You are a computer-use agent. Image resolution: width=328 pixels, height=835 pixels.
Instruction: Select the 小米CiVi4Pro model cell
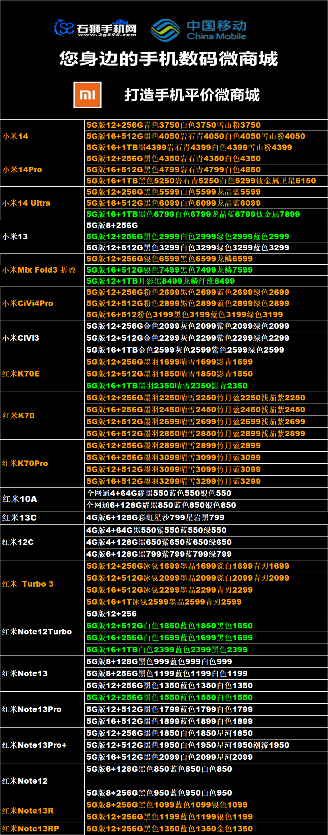click(43, 303)
